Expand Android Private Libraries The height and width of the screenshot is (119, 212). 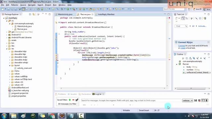point(7,37)
